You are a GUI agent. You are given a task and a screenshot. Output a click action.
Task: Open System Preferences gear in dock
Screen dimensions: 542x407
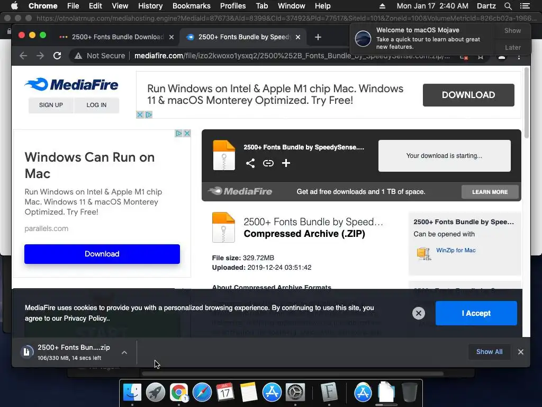pos(295,393)
